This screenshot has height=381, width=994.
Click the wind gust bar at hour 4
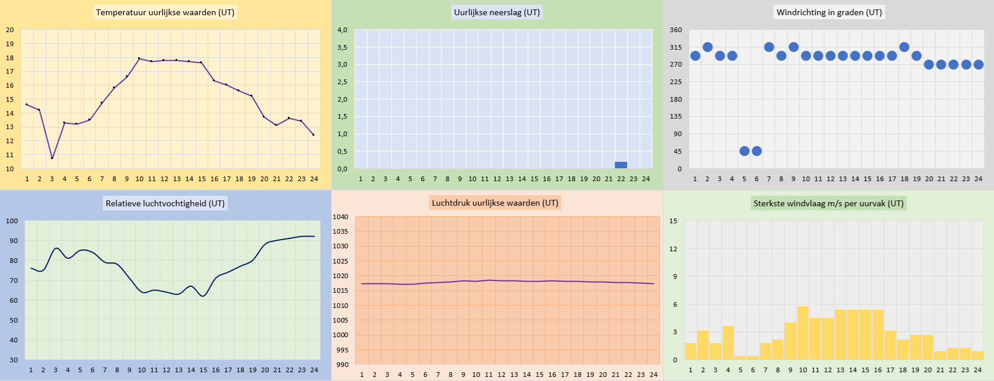728,343
